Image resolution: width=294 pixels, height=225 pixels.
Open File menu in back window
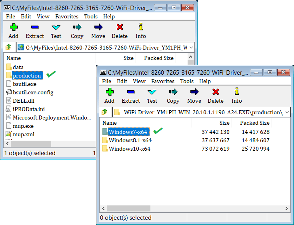10,17
